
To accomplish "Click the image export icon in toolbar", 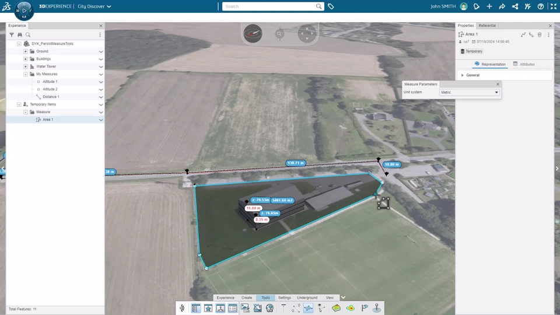I will coord(245,308).
